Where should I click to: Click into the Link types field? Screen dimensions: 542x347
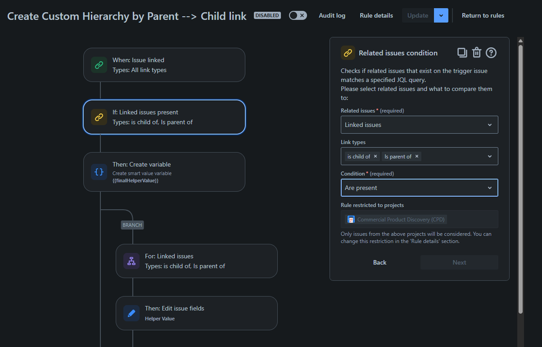[453, 157]
